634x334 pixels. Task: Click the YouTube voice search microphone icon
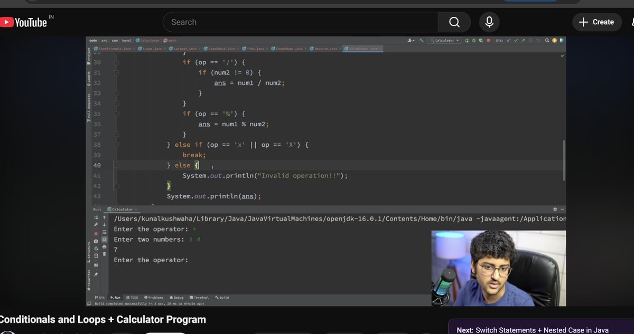tap(489, 22)
